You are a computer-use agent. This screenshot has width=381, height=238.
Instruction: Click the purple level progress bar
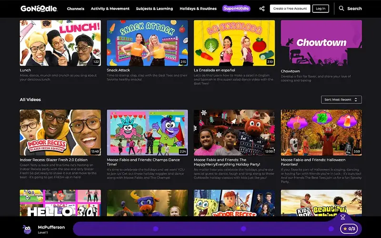point(205,229)
